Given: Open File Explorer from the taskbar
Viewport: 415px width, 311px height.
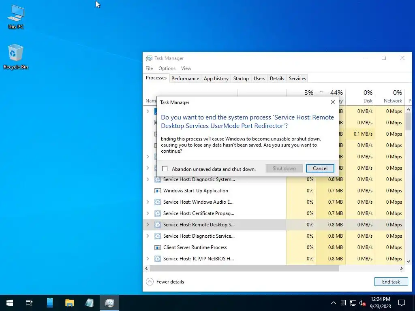Looking at the screenshot, I should (x=70, y=303).
